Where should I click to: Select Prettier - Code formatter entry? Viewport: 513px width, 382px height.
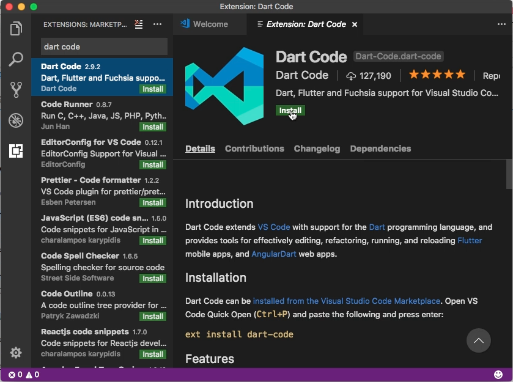tap(102, 191)
